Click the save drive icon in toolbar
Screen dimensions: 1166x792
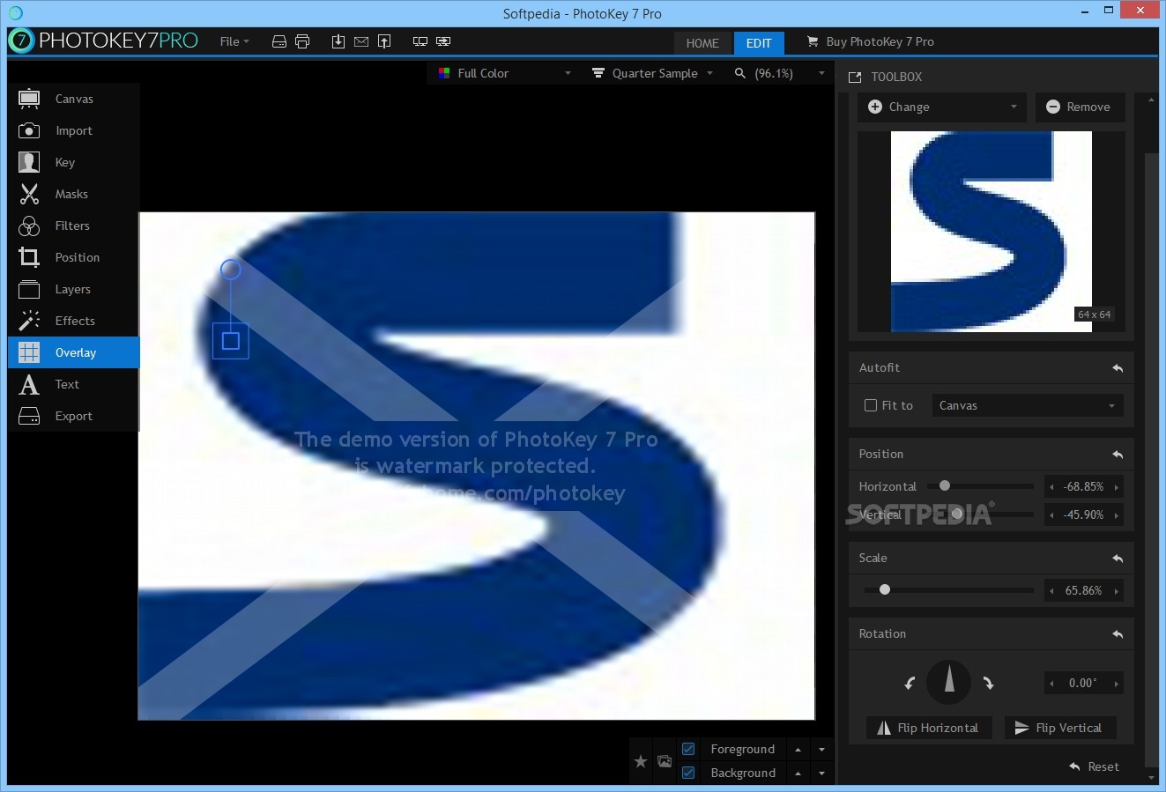279,41
